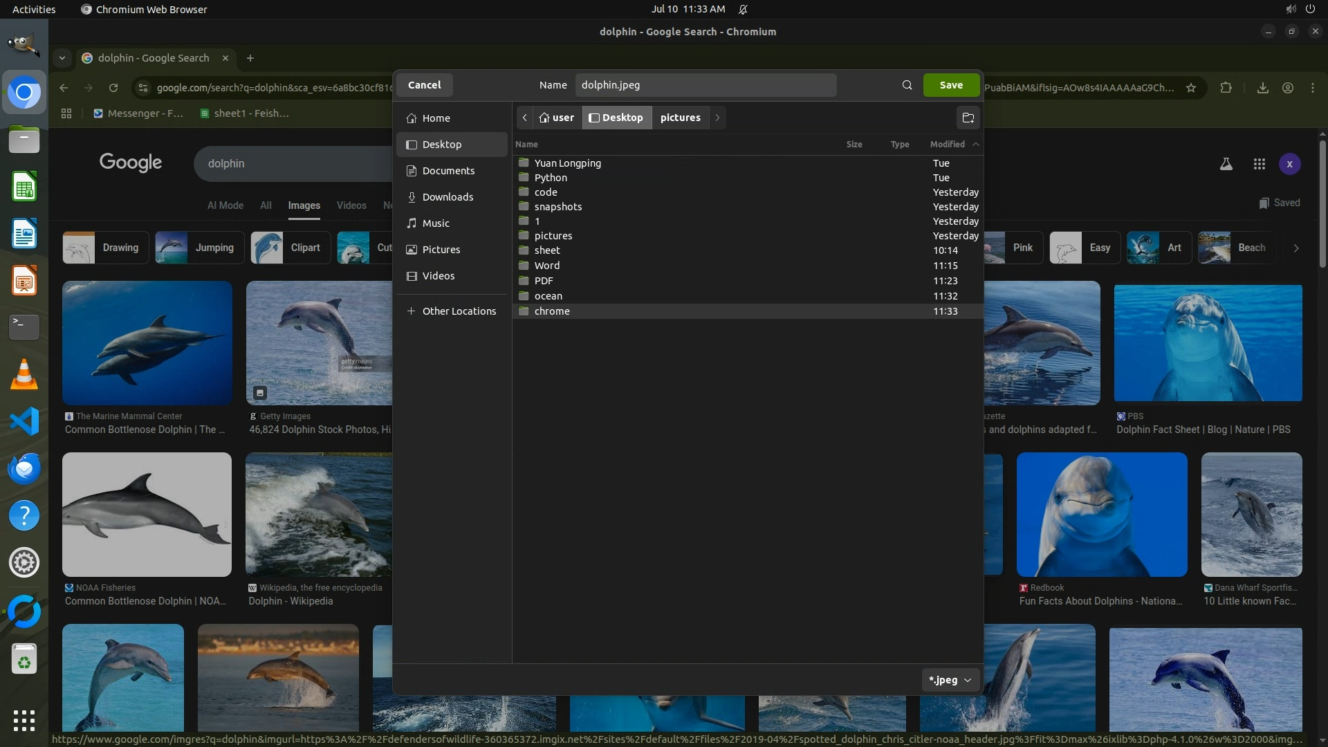This screenshot has height=747, width=1328.
Task: Expand the tab search dropdown arrow
Action: [62, 58]
